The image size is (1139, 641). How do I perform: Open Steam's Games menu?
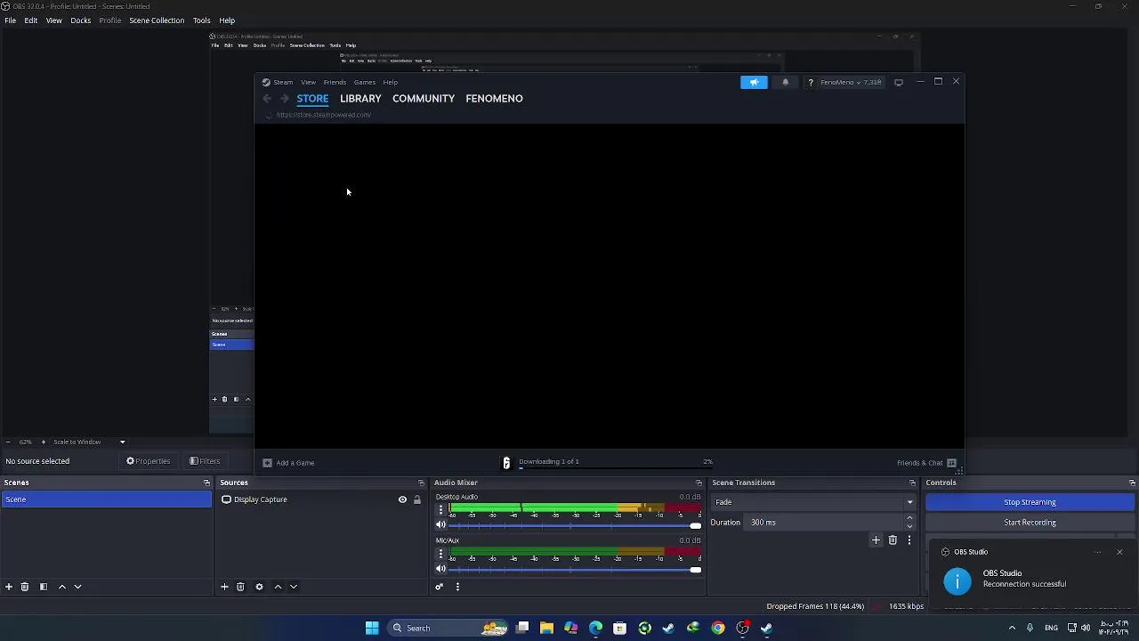click(x=364, y=82)
